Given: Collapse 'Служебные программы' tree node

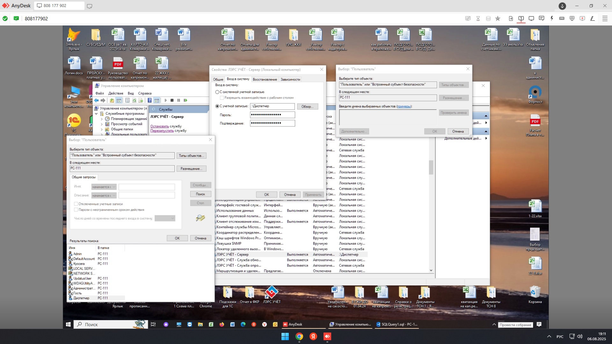Looking at the screenshot, I should pos(96,114).
